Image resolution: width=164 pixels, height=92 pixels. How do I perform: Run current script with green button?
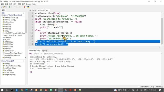[9, 7]
